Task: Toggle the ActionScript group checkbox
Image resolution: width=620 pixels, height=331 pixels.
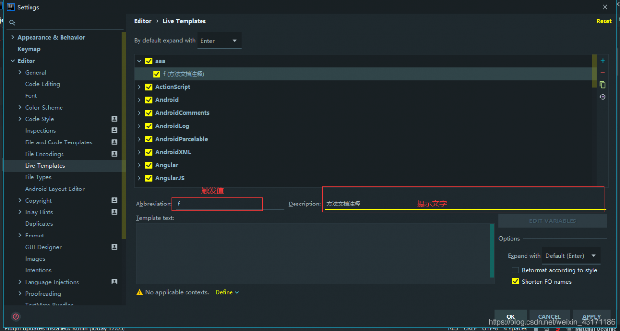Action: point(149,87)
